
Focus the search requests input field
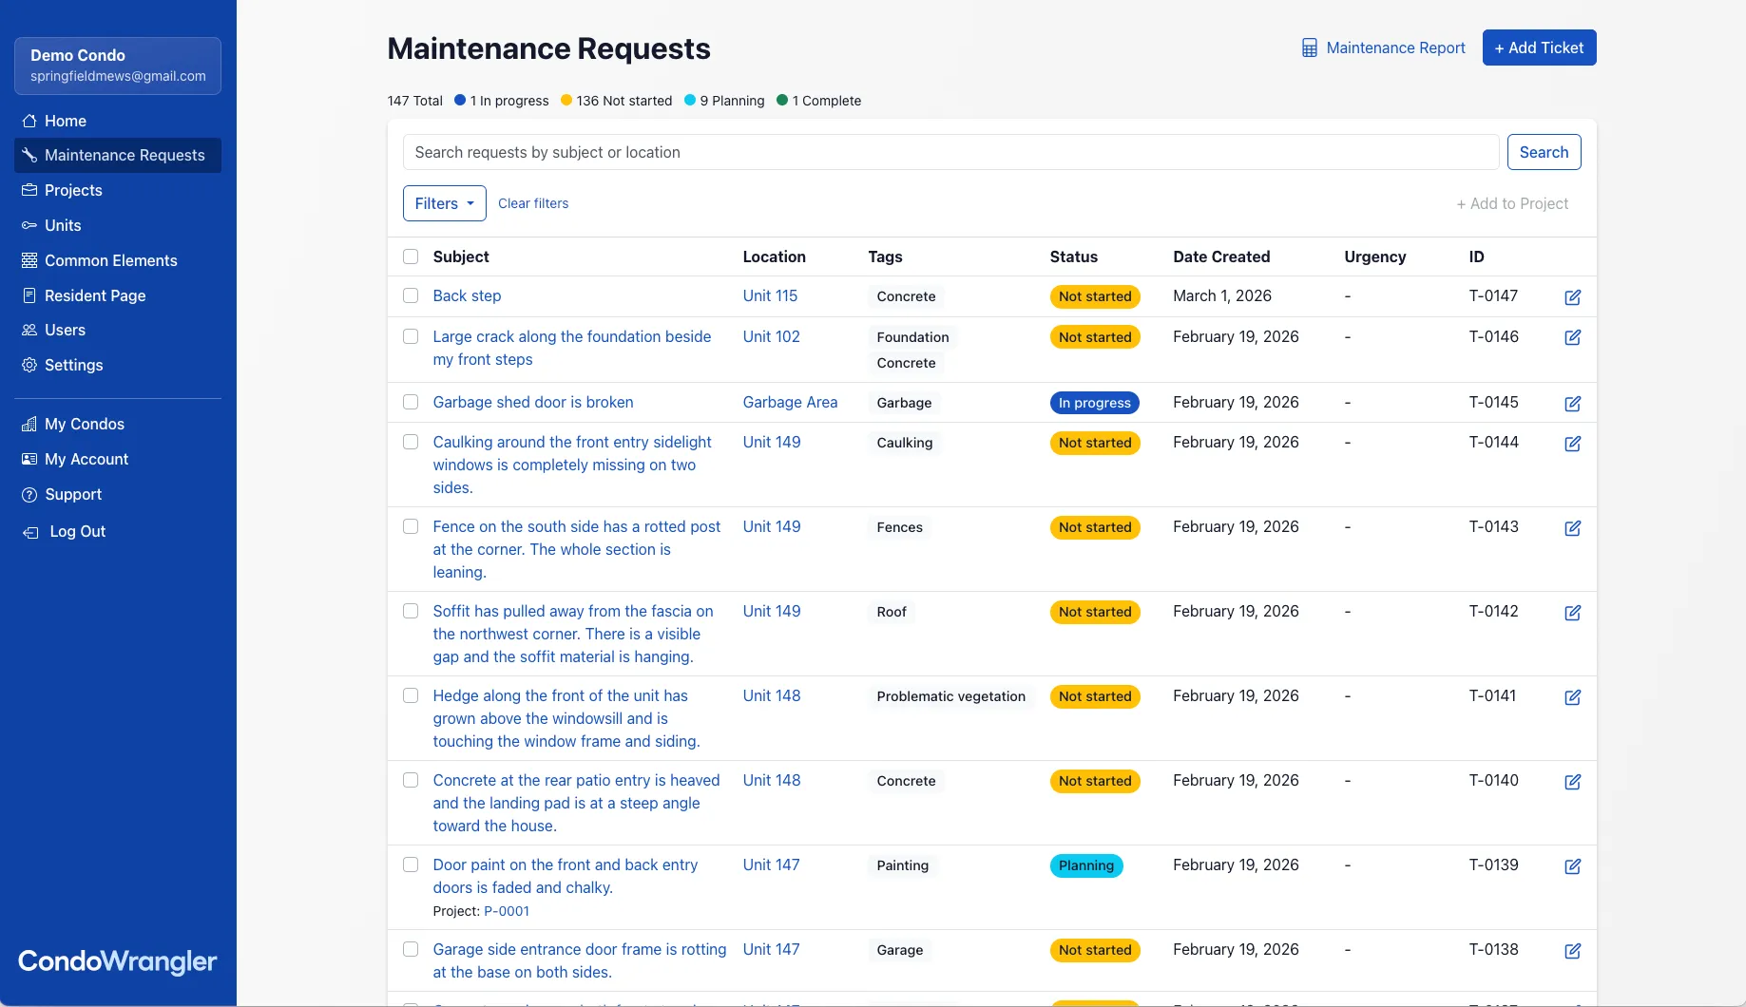[950, 152]
